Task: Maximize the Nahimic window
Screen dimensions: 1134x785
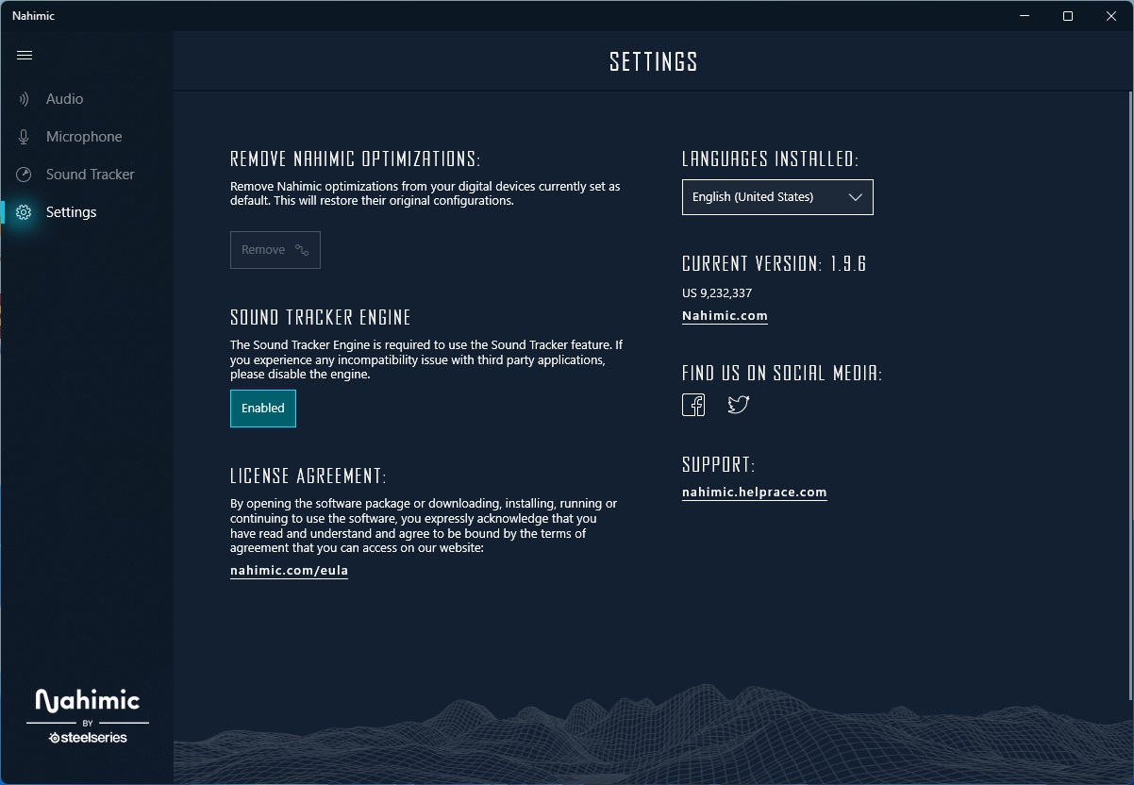Action: click(x=1068, y=16)
